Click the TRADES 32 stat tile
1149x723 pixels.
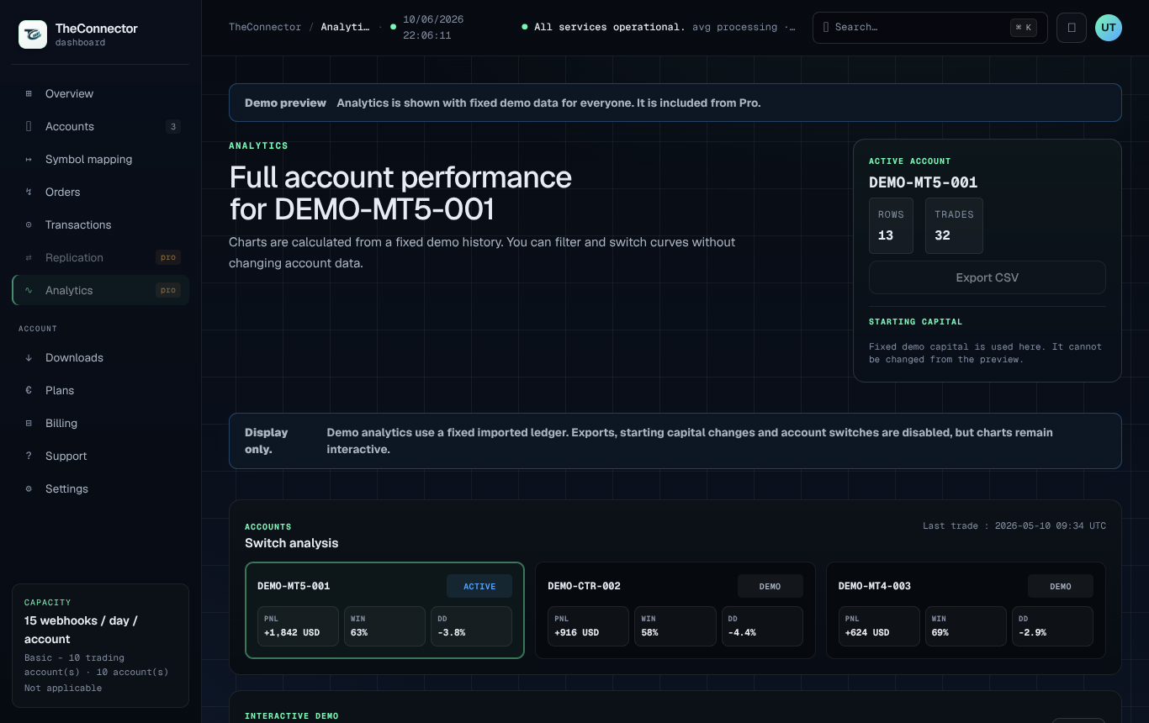point(954,225)
